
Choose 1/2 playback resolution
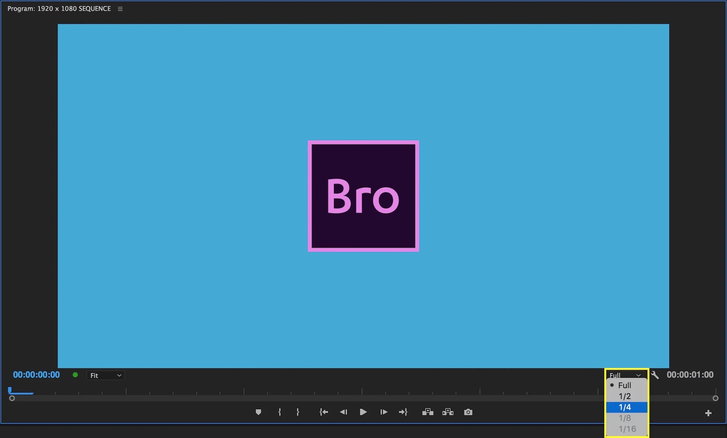(625, 396)
